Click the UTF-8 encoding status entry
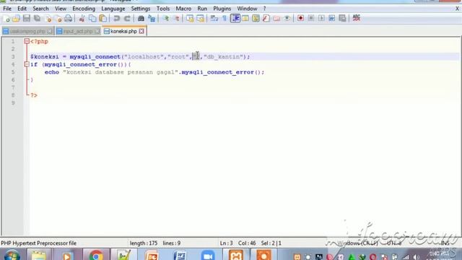This screenshot has width=462, height=260. coord(394,243)
